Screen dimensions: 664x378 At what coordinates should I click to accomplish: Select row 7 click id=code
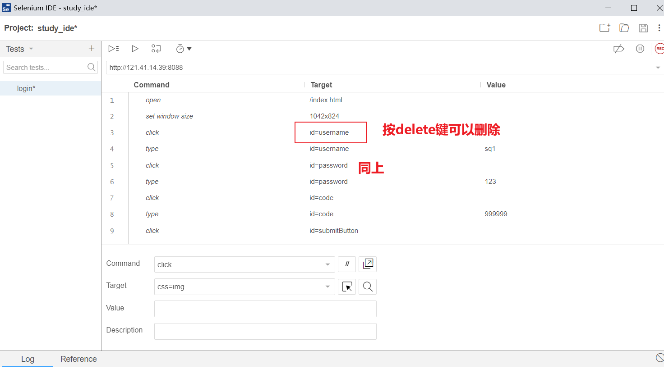(383, 198)
